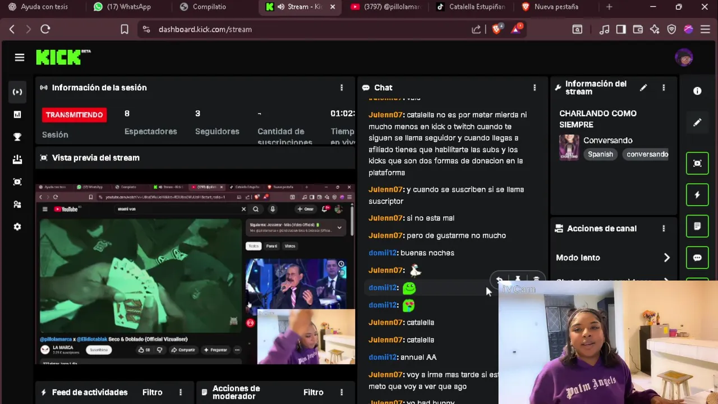Switch to the WhatsApp tab
Image resolution: width=718 pixels, height=404 pixels.
coord(128,7)
